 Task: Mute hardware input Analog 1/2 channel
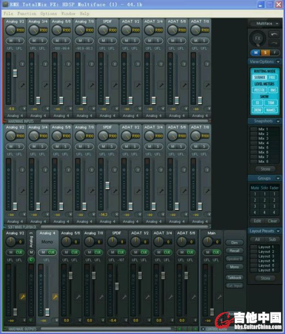[11, 40]
